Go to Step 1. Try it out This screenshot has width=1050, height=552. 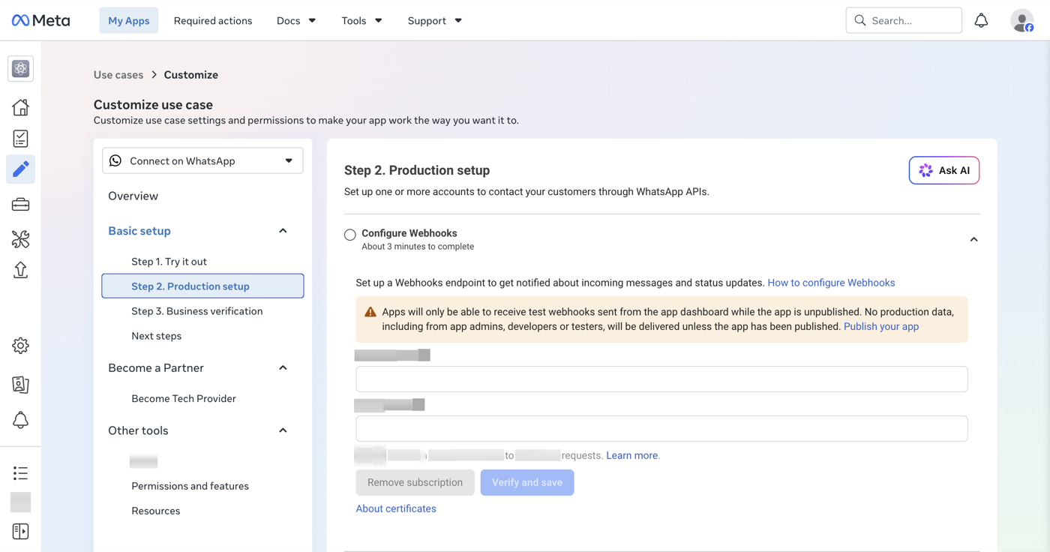(169, 261)
